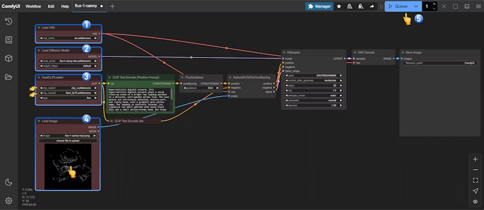Open the workflows folder sidebar icon

[x=9, y=77]
